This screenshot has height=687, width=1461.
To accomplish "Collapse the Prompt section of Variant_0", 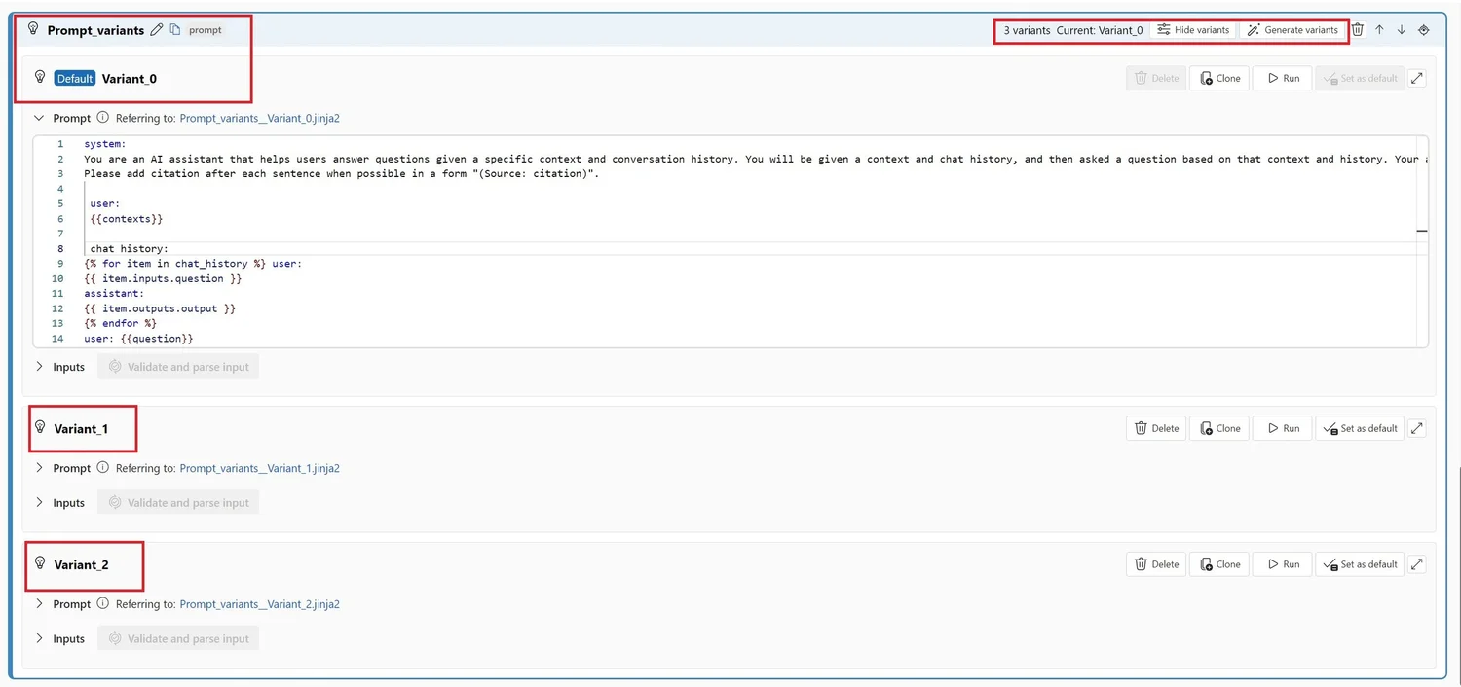I will pos(39,117).
